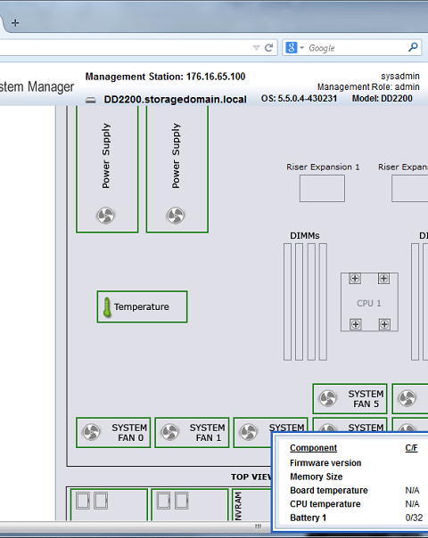
Task: Click the first disk icon in second bay
Action: 163,501
